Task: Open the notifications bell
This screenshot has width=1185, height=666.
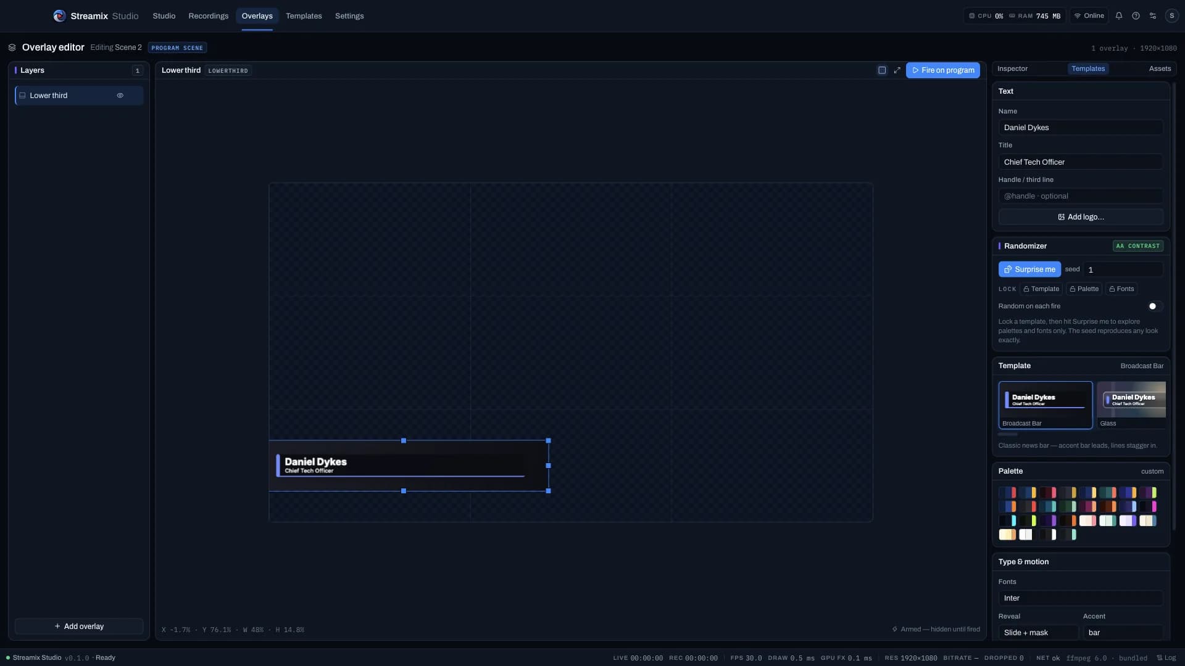Action: click(1119, 16)
